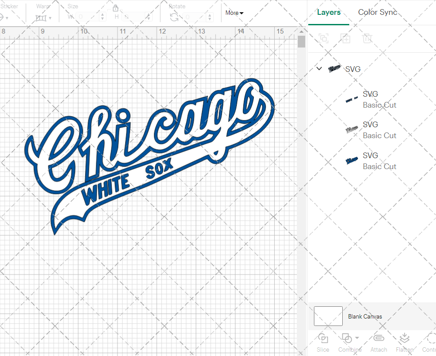Screen dimensions: 436x356
Task: Select the White Sox text SVG layer
Action: coord(371,99)
